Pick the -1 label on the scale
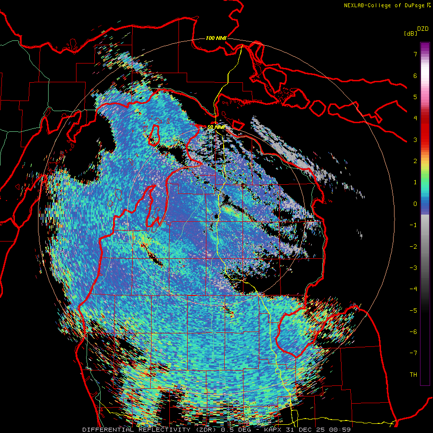 (x=413, y=225)
